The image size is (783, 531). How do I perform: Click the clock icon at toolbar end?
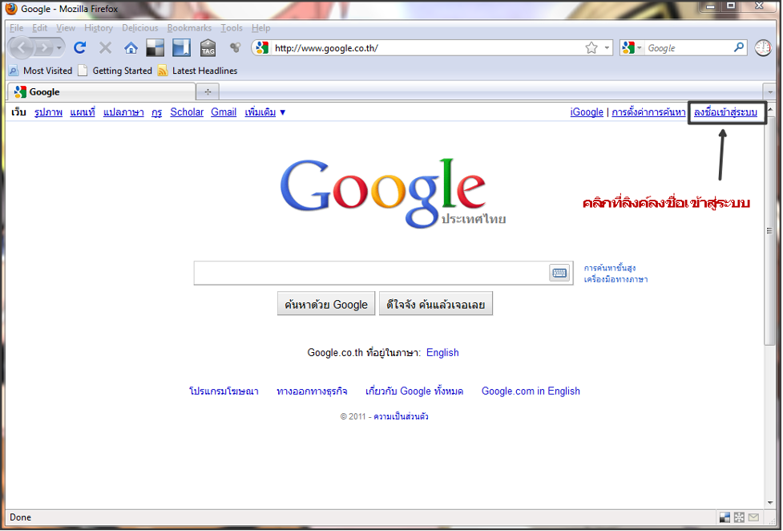pos(762,48)
